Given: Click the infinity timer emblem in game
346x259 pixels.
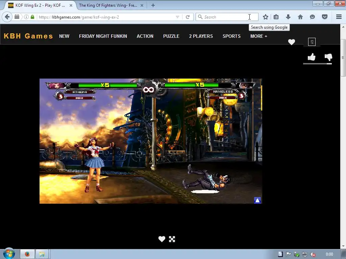Looking at the screenshot, I should [x=148, y=89].
